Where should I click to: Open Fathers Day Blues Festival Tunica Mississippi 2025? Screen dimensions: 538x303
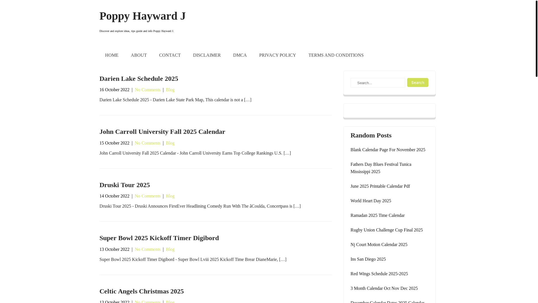(381, 168)
